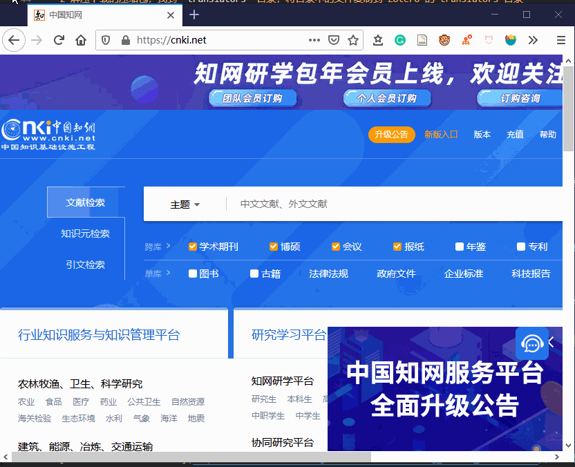
Task: Open the Tampermonkey monkey extension icon
Action: coord(444,40)
